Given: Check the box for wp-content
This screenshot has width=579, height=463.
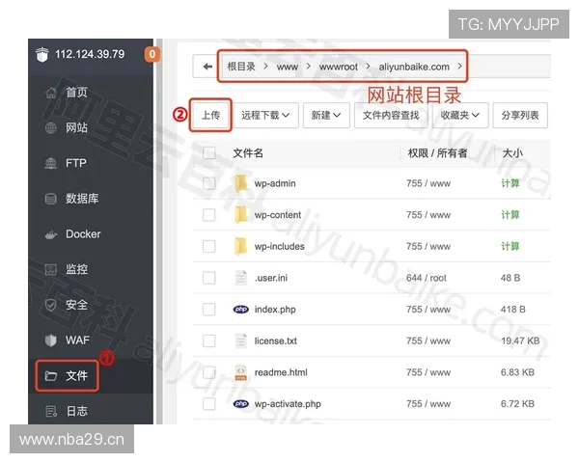Looking at the screenshot, I should click(209, 214).
